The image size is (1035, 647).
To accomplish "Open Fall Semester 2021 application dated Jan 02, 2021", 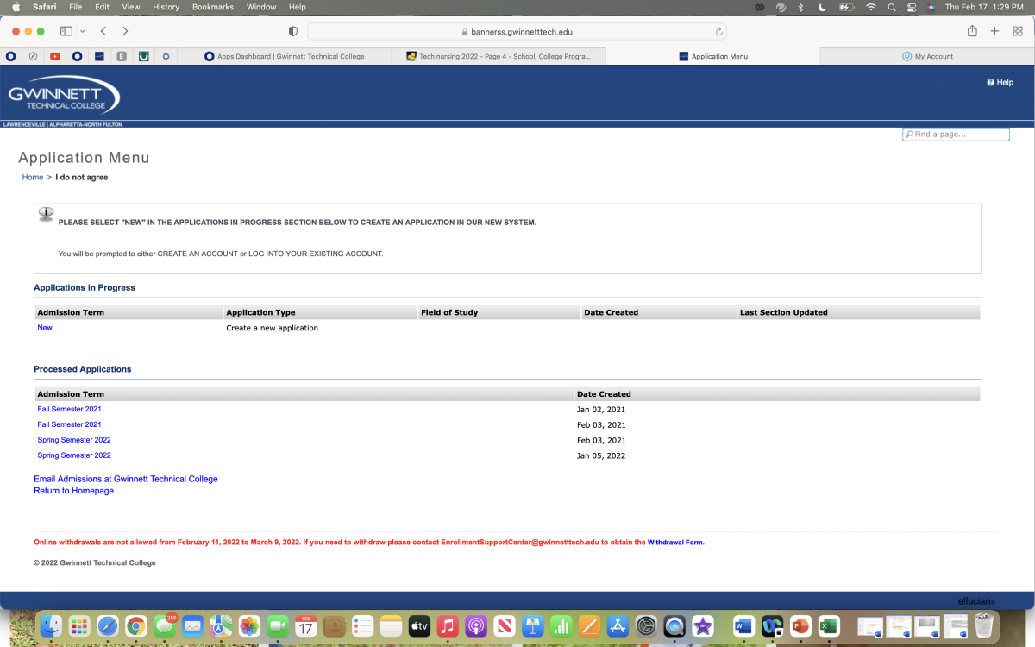I will pyautogui.click(x=69, y=409).
